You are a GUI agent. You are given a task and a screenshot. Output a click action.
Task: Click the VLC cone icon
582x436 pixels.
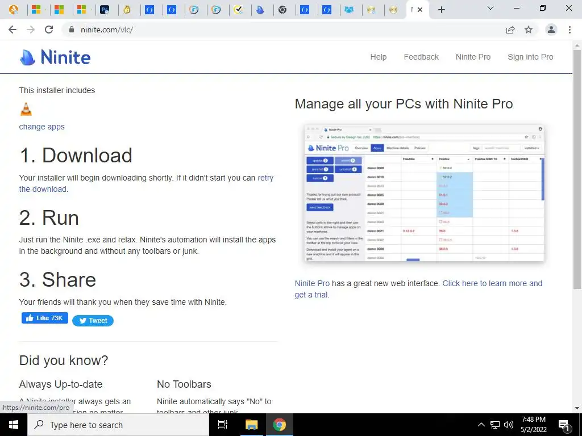coord(26,109)
